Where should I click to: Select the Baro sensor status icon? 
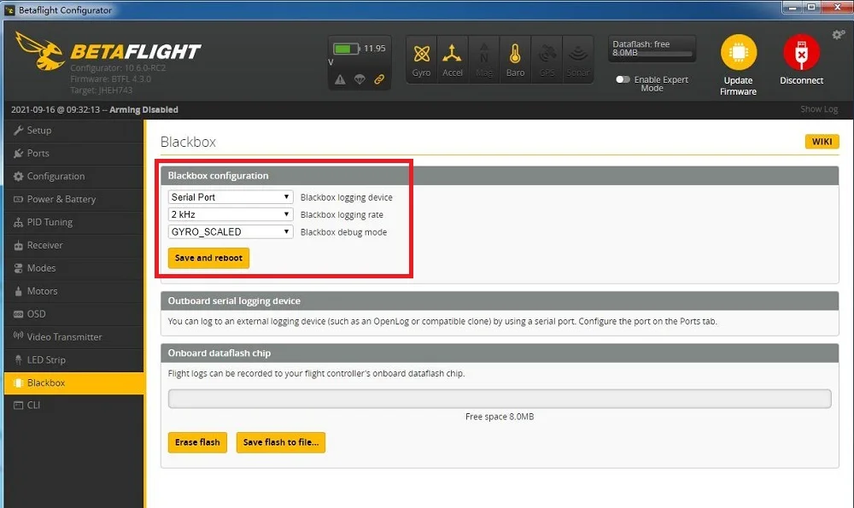click(x=515, y=58)
